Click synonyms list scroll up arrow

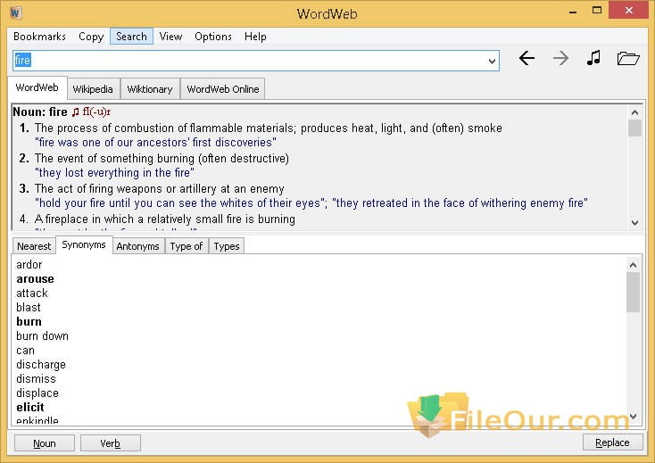[634, 265]
